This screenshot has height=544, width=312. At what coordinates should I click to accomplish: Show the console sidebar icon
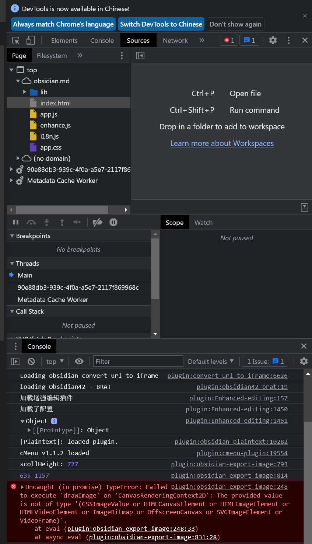coord(15,361)
